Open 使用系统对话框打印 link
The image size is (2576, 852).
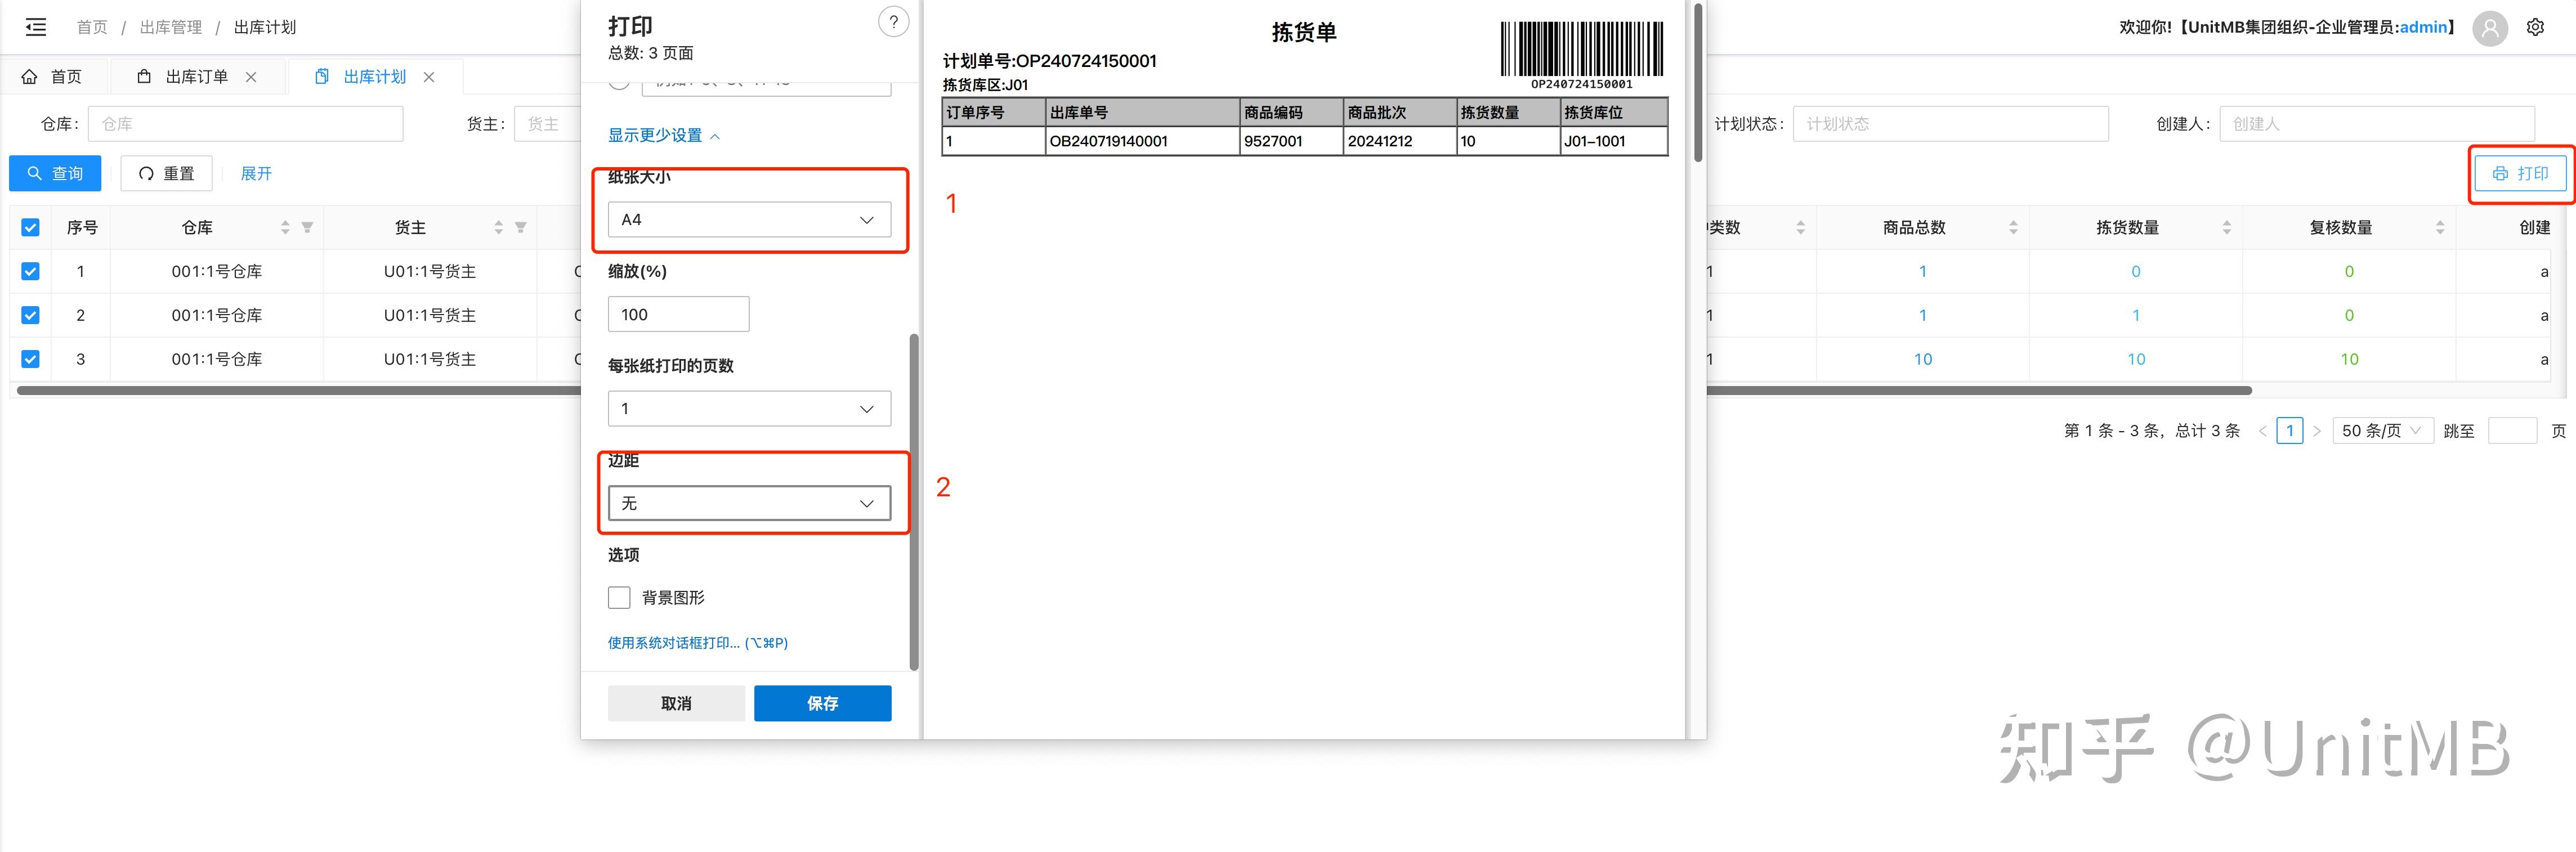tap(697, 643)
